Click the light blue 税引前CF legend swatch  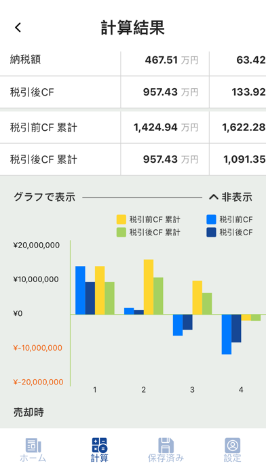click(211, 220)
